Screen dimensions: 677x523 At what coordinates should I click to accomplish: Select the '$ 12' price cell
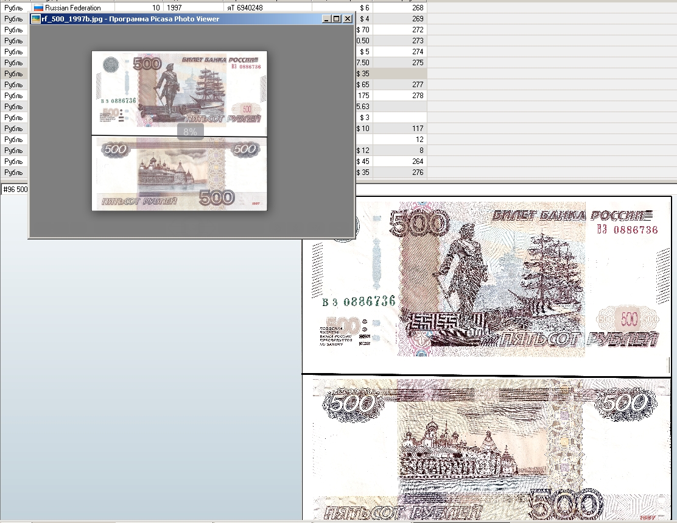pos(364,151)
